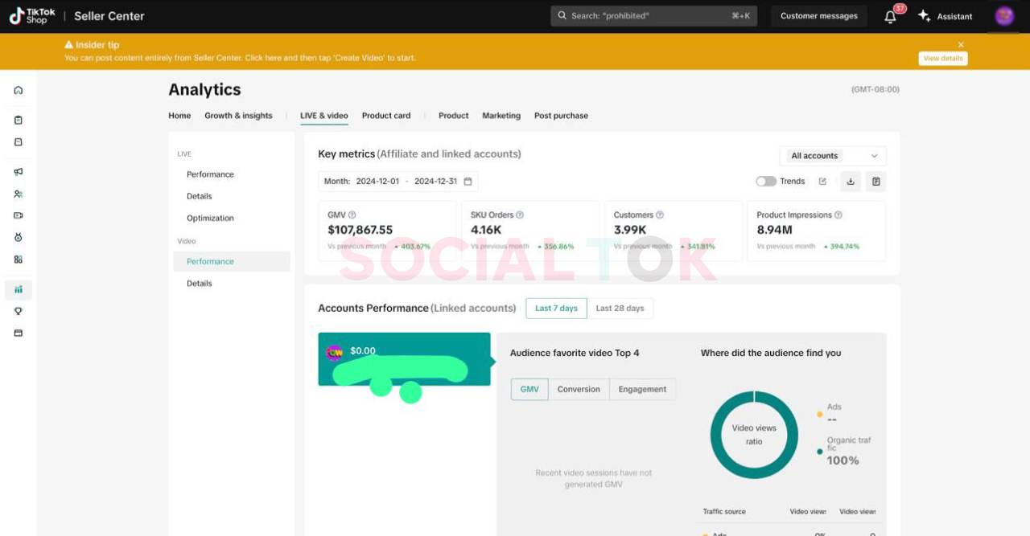Switch to the Product card tab

[386, 116]
